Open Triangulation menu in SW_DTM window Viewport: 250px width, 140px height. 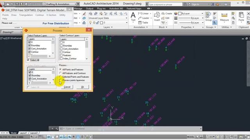click(x=26, y=15)
